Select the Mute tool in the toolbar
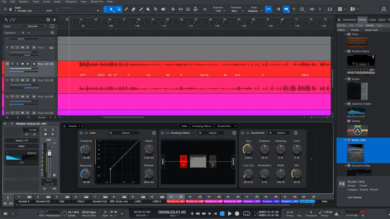 tap(148, 9)
